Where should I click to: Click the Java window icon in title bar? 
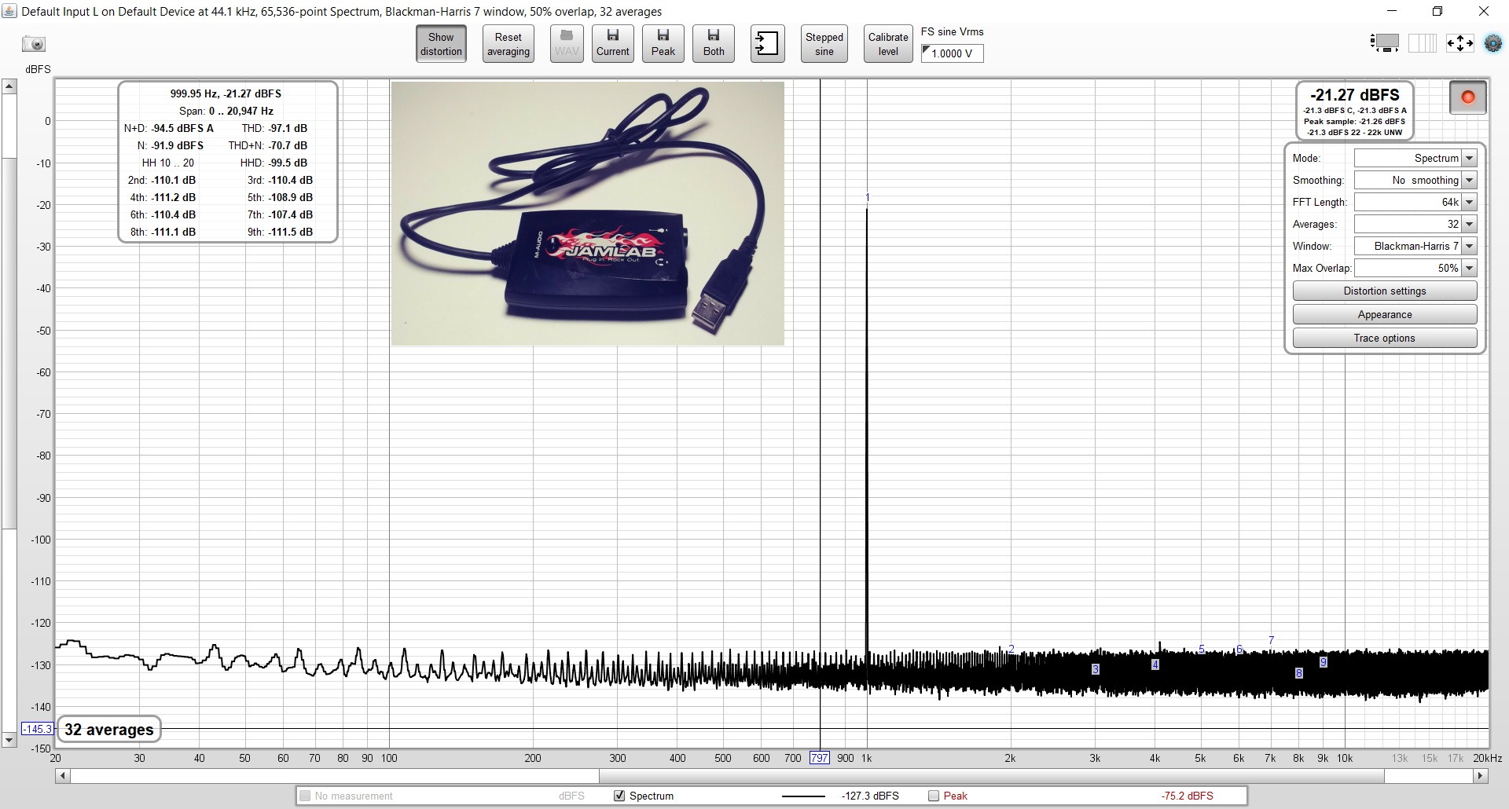(9, 11)
